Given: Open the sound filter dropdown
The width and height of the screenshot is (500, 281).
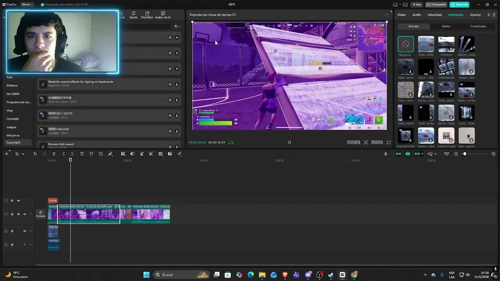Looking at the screenshot, I should click(177, 27).
